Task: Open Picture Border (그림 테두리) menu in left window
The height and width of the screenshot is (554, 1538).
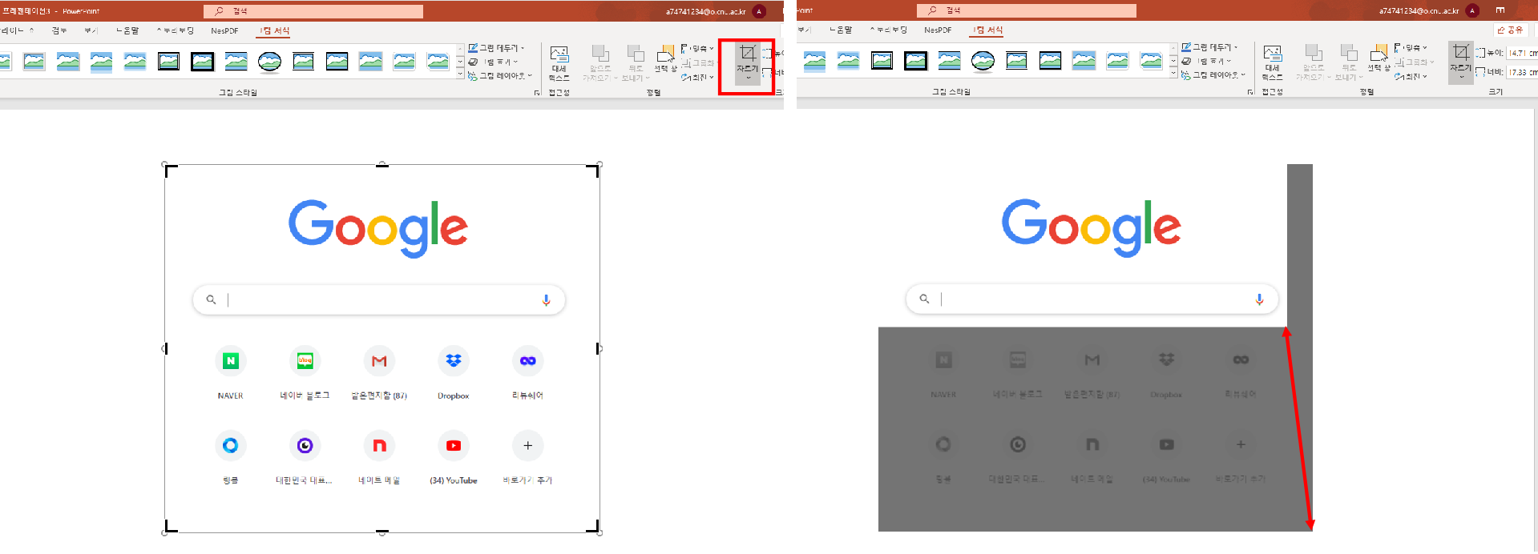Action: click(496, 48)
